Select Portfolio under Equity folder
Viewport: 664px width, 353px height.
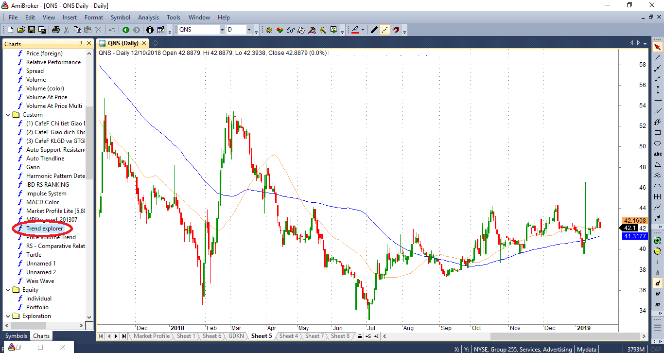pyautogui.click(x=37, y=307)
